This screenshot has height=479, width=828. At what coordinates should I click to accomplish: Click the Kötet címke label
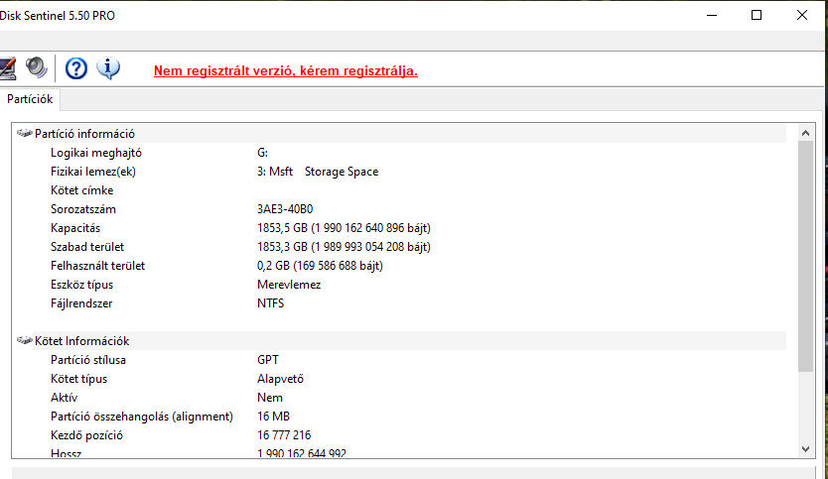pos(81,190)
